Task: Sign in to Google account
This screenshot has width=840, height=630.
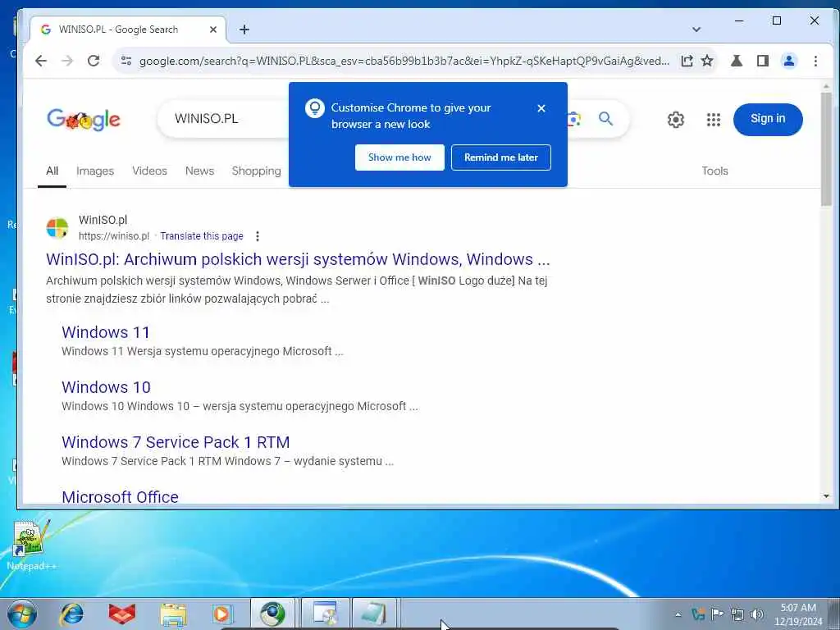Action: coord(768,119)
